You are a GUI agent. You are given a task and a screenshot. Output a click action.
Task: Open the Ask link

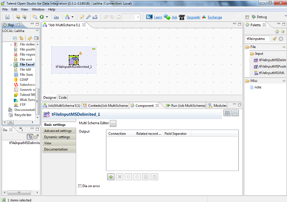point(174,17)
